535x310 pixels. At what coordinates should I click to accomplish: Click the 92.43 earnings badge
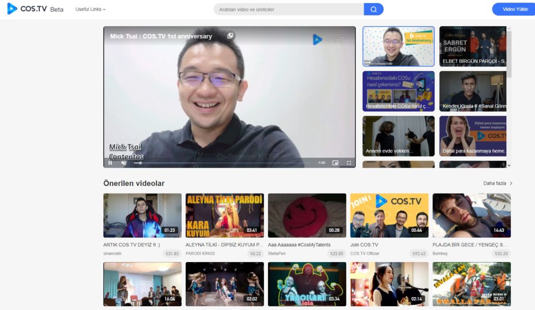tap(419, 254)
